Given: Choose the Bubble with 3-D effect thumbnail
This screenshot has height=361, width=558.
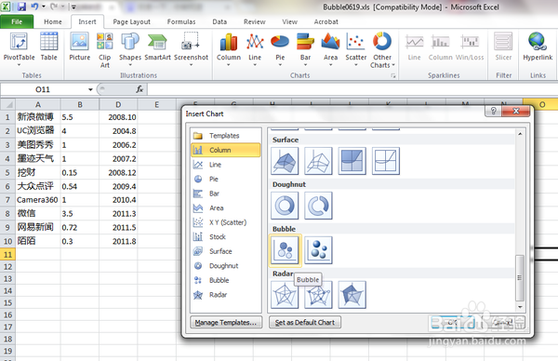Looking at the screenshot, I should point(318,250).
